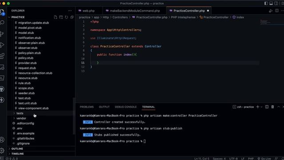Switch to web.php tab
Screen dimensions: 284x160
click(x=89, y=11)
